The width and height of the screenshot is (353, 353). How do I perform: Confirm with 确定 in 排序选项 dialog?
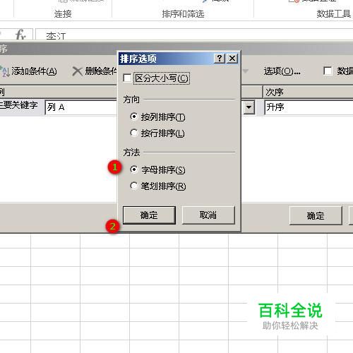[x=149, y=215]
